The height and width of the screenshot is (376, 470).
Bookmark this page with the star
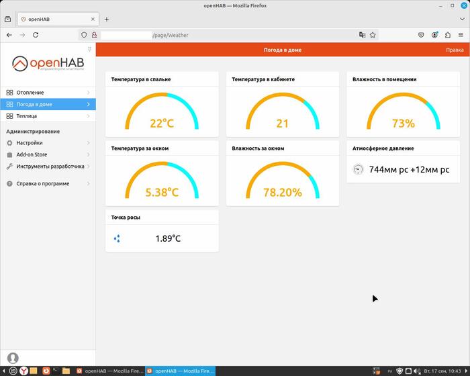pos(373,35)
